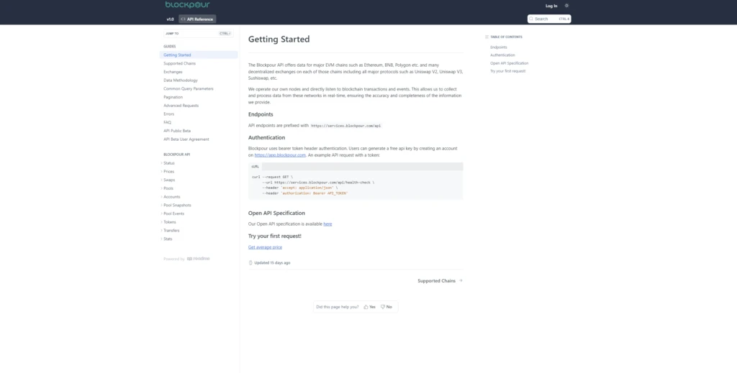Select the cURL code tab
This screenshot has width=737, height=373.
pyautogui.click(x=256, y=167)
